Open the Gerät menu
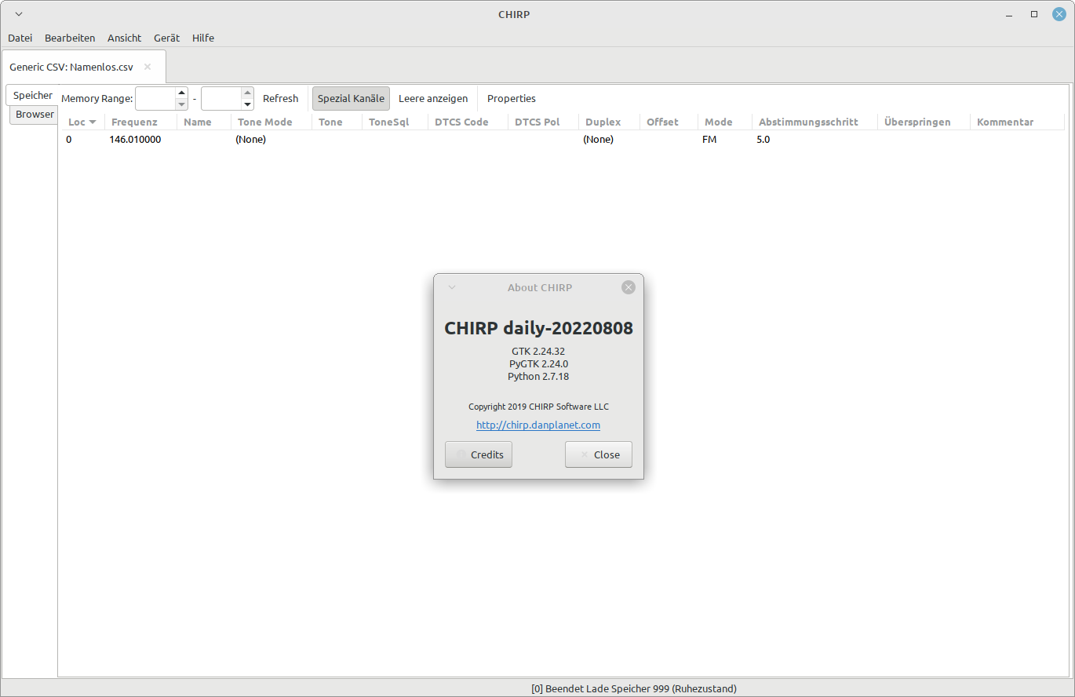1075x697 pixels. (166, 38)
